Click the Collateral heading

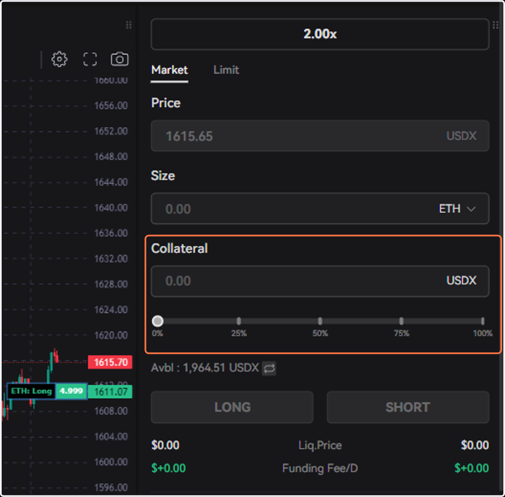click(179, 248)
